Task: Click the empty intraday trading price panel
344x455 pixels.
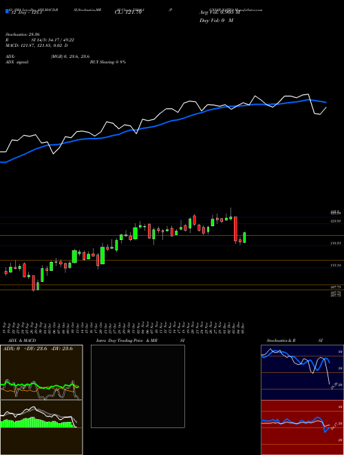Action: (138, 386)
